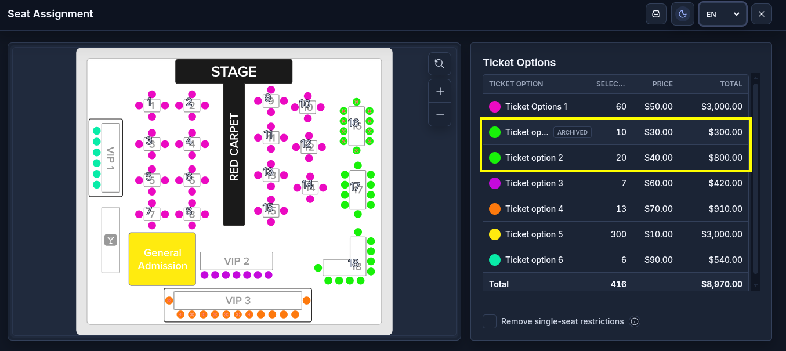Viewport: 786px width, 351px height.
Task: Click the seat/armchair icon in header
Action: click(x=656, y=14)
